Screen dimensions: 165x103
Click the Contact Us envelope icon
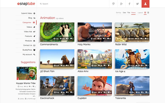pyautogui.click(x=34, y=45)
